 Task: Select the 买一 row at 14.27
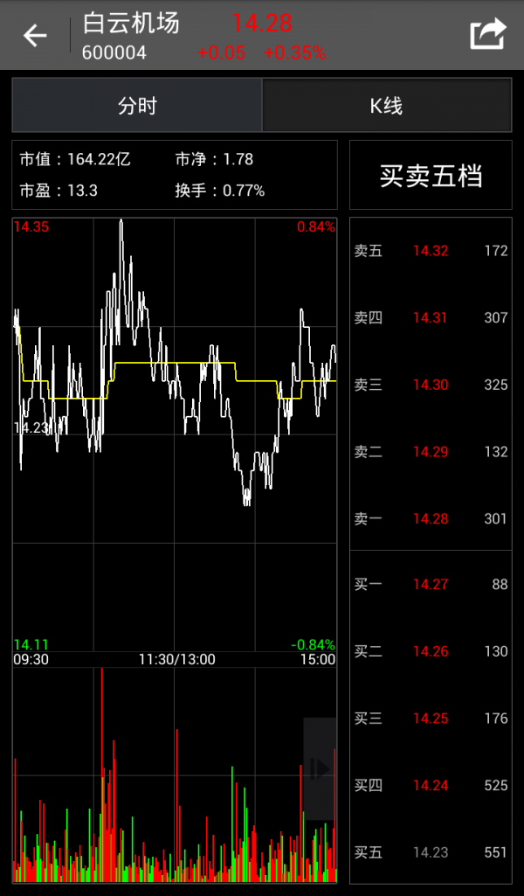431,585
